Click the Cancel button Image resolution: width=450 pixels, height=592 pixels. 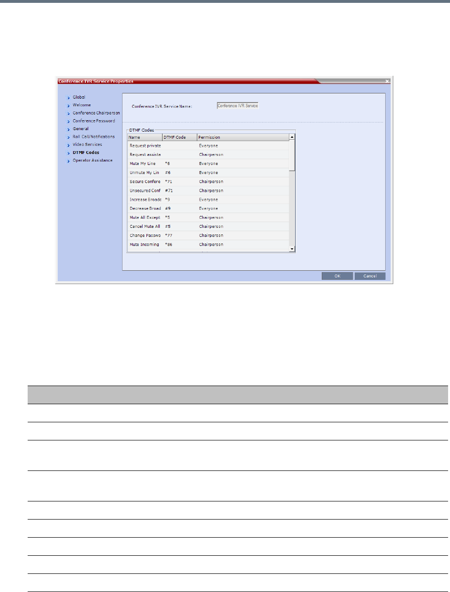tap(370, 276)
